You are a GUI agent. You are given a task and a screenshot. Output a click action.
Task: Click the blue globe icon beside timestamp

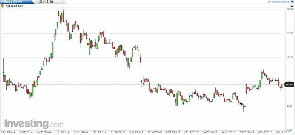292,1
